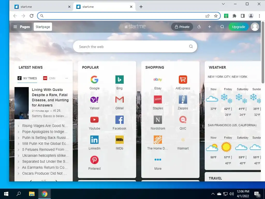This screenshot has height=199, width=265.
Task: Open The Home Depot shopping icon
Action: coord(158,140)
